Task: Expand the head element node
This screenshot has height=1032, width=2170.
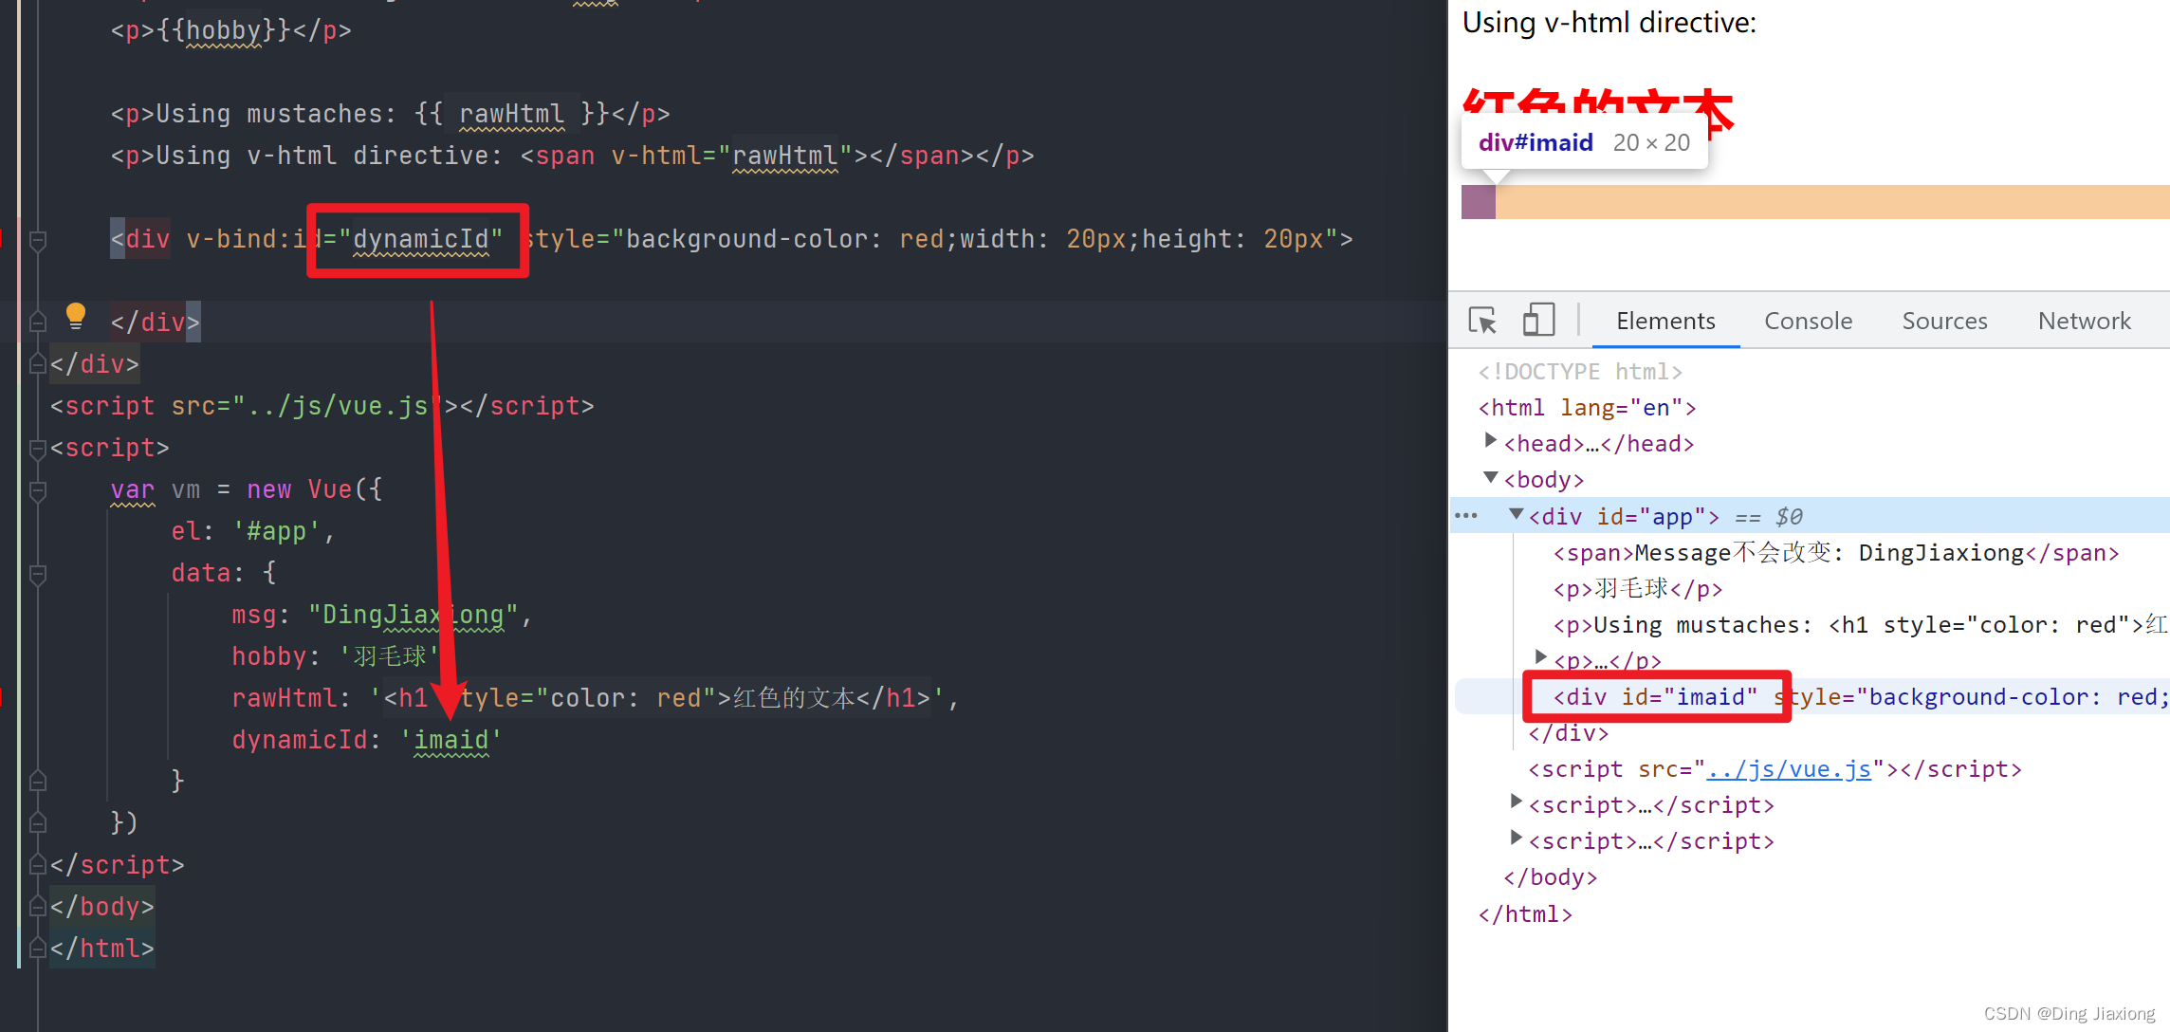Action: [1490, 441]
